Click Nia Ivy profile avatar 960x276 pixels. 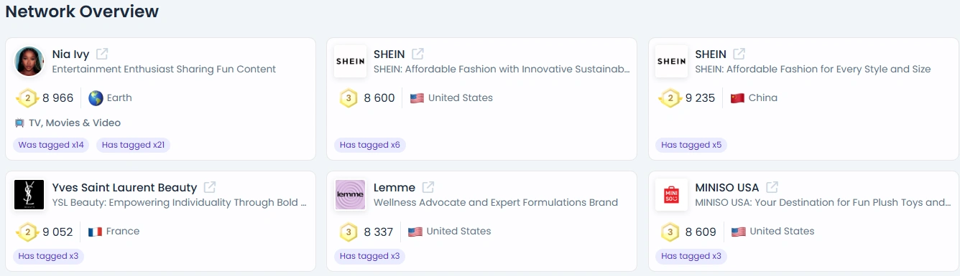tap(29, 62)
